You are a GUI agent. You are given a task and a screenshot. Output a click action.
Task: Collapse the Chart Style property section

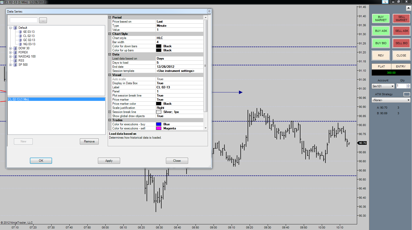[110, 34]
